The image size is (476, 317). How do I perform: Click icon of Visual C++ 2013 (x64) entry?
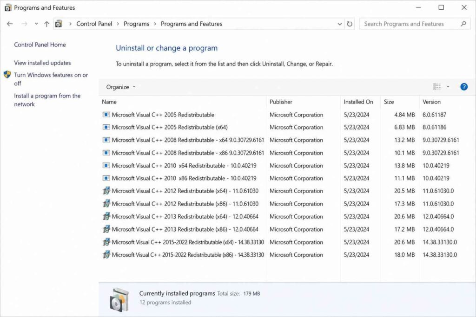pos(106,216)
